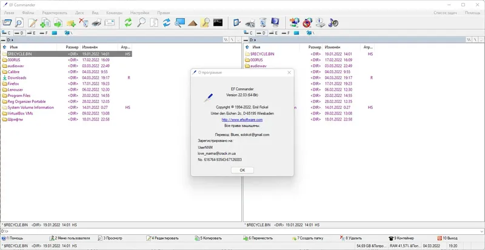Screen dimensions: 485x250
Task: Click the disconnect network drive toolbar icon
Action: pyautogui.click(x=307, y=22)
